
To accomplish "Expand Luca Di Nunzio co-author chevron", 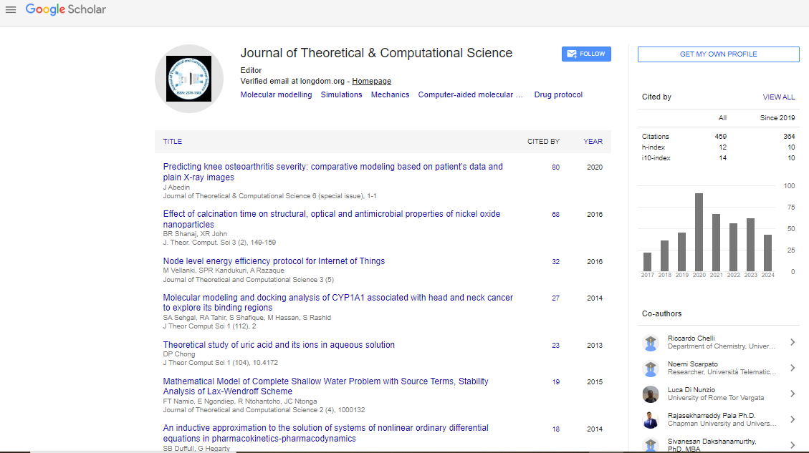I will coord(793,394).
